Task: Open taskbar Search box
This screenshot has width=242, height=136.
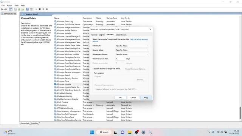Action: click(x=104, y=132)
